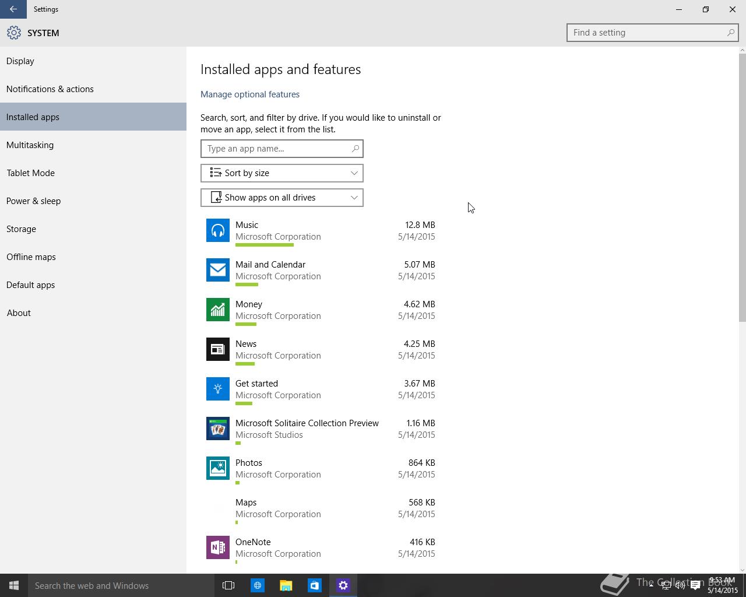Click the News app icon
The height and width of the screenshot is (597, 746).
[x=218, y=349]
